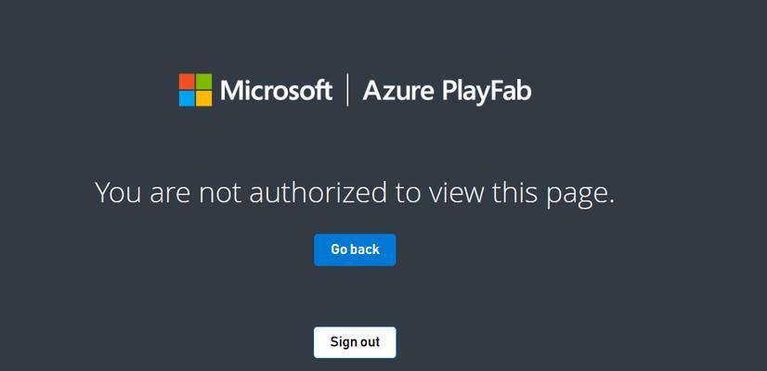Click the empty space between the two buttons

point(355,296)
